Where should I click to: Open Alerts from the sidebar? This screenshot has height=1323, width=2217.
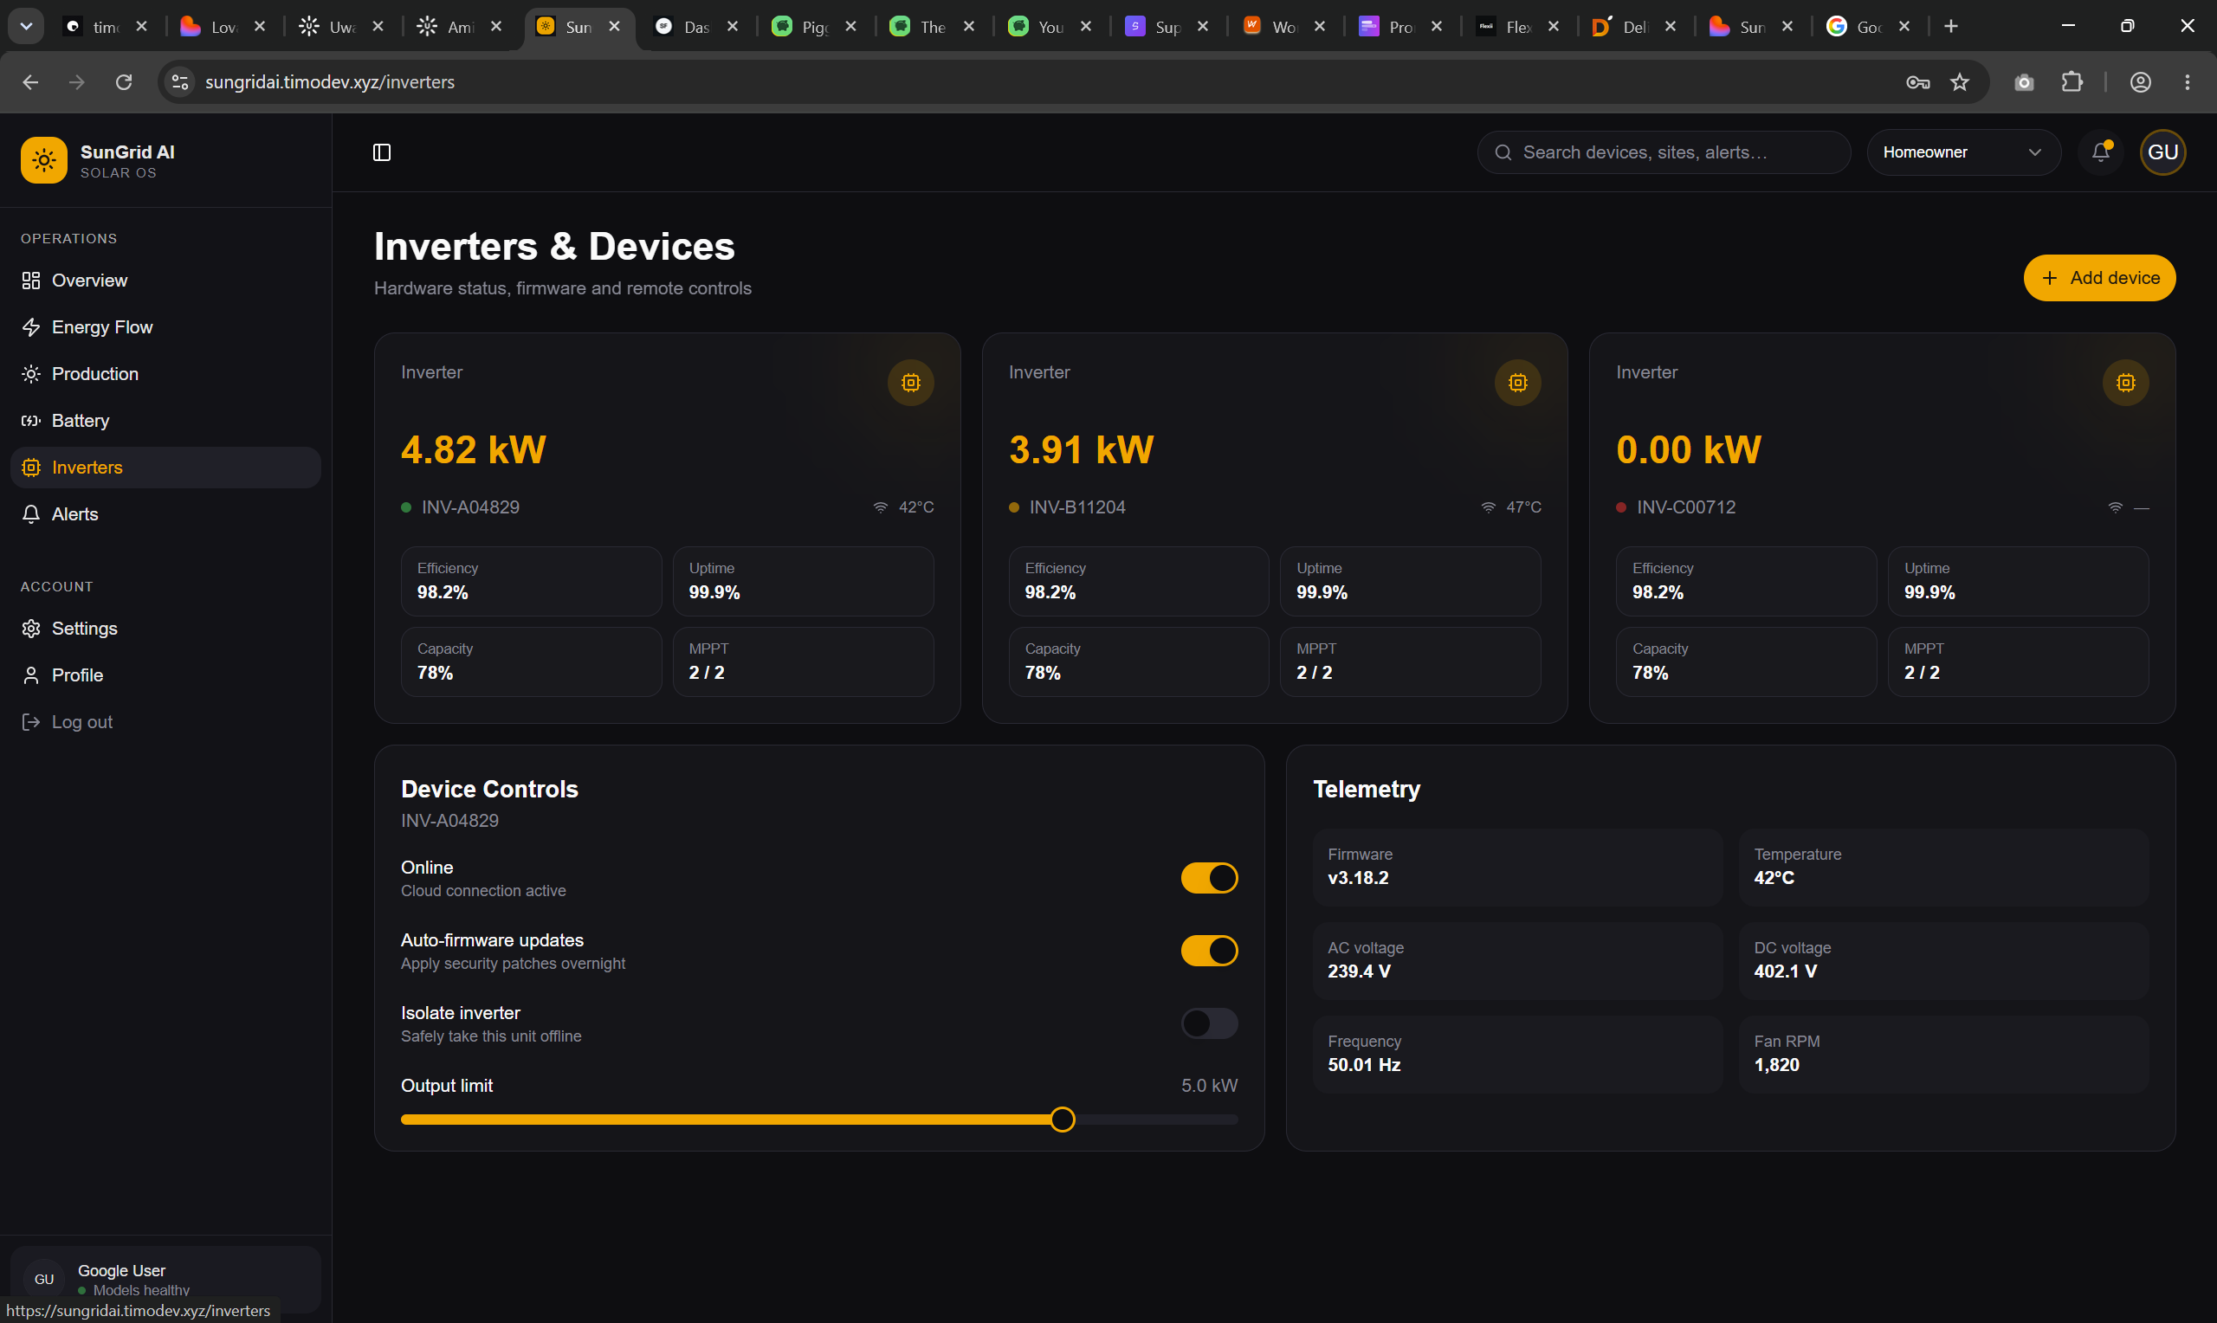(x=165, y=514)
